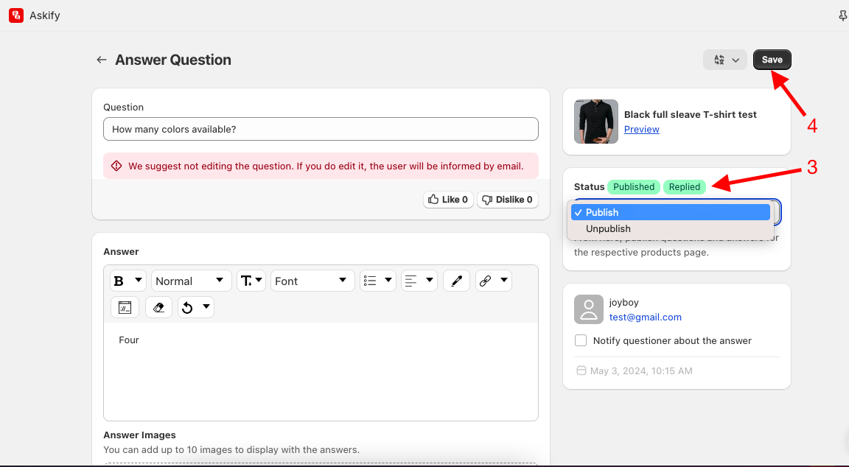Select the color picker brush tool

coord(456,281)
